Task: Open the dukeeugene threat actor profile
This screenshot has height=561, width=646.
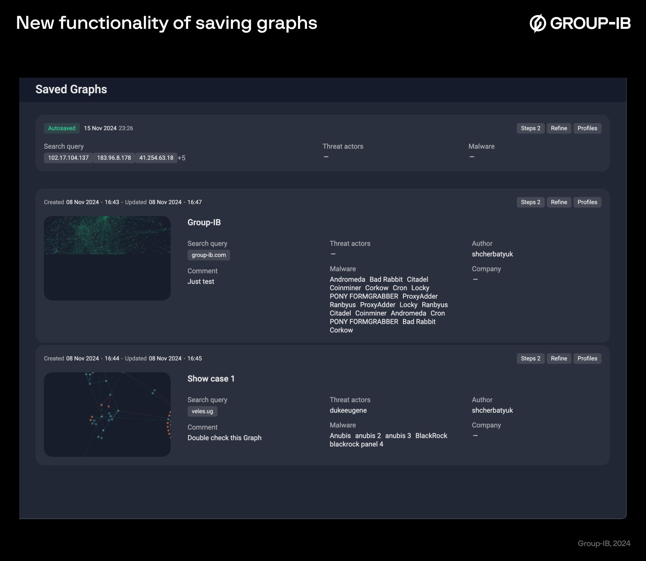Action: 348,410
